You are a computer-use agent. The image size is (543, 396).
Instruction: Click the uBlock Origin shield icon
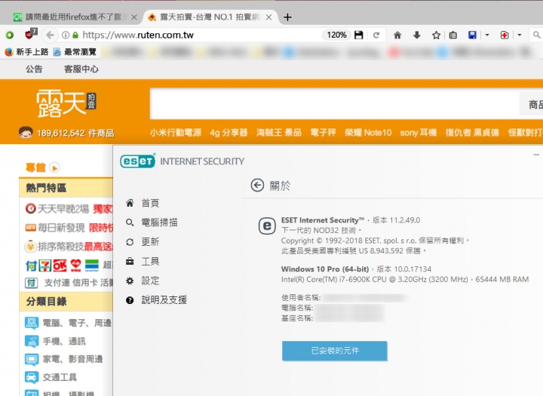[x=31, y=34]
